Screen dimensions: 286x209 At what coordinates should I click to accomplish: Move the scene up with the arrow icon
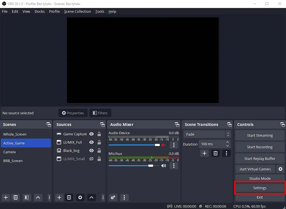click(38, 197)
